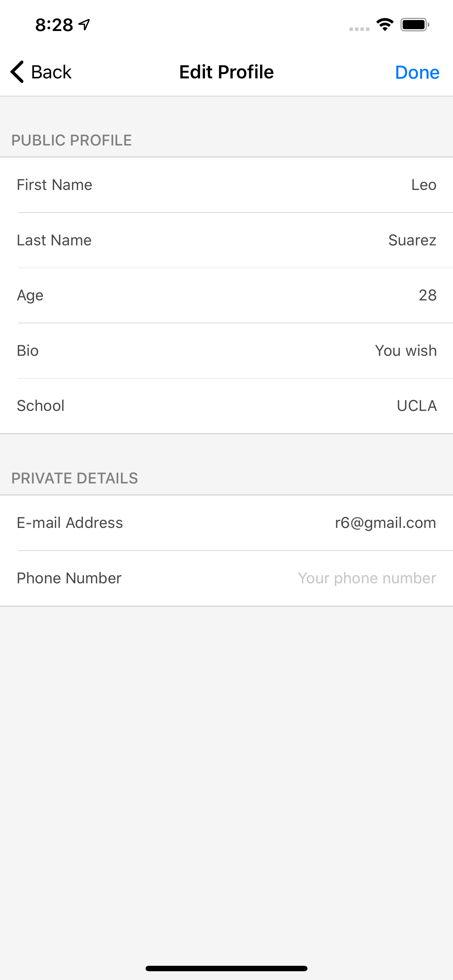The height and width of the screenshot is (980, 453).
Task: Change the Age value 28
Action: point(427,295)
